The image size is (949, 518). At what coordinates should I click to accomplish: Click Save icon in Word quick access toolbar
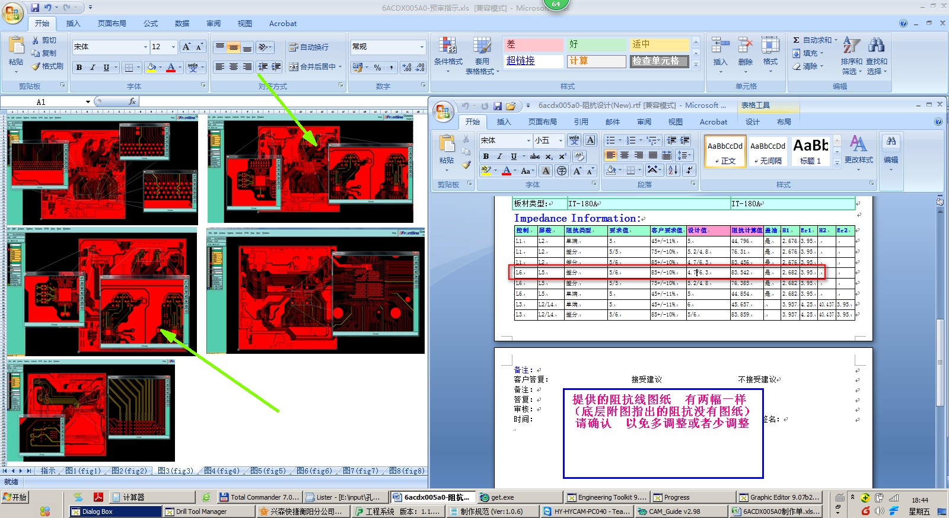point(498,106)
